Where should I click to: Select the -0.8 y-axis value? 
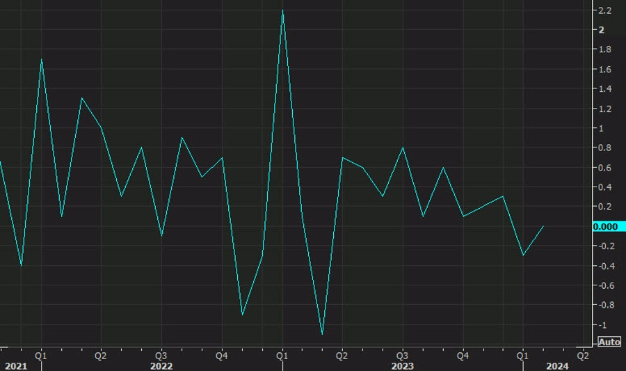[606, 305]
